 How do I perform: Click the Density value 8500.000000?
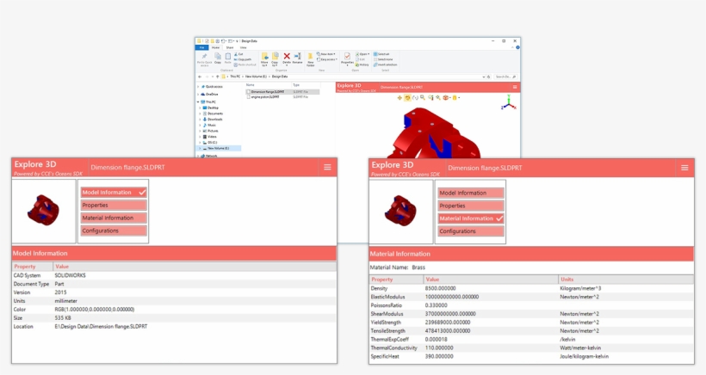click(440, 288)
